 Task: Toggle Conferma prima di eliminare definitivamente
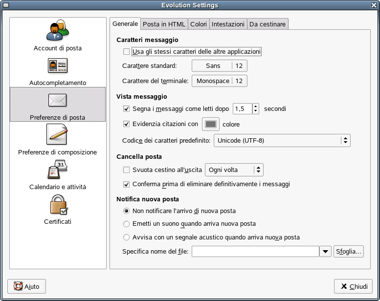click(126, 184)
